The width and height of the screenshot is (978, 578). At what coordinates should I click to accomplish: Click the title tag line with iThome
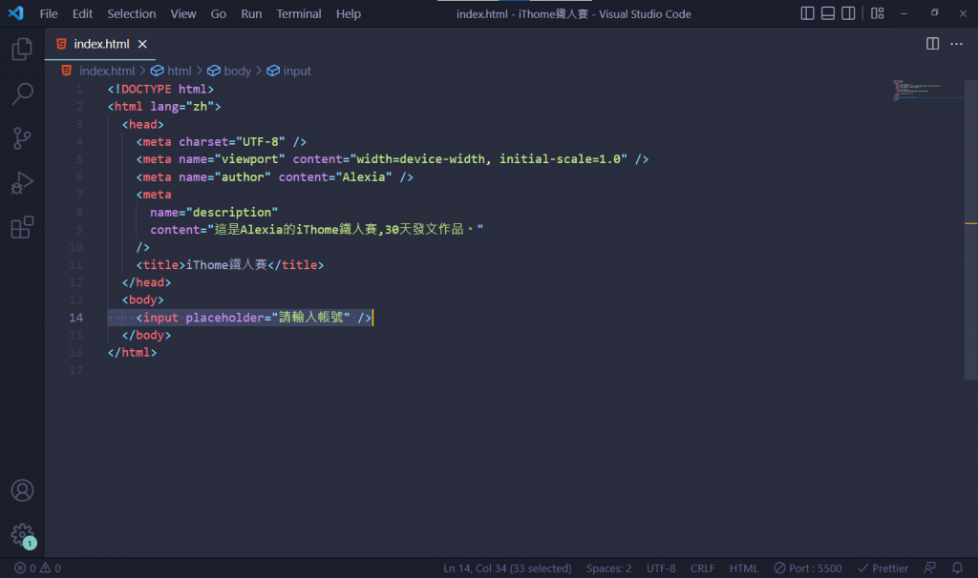click(230, 265)
